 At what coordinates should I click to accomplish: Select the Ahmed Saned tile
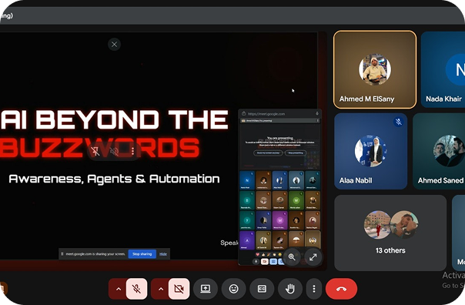tap(439, 151)
